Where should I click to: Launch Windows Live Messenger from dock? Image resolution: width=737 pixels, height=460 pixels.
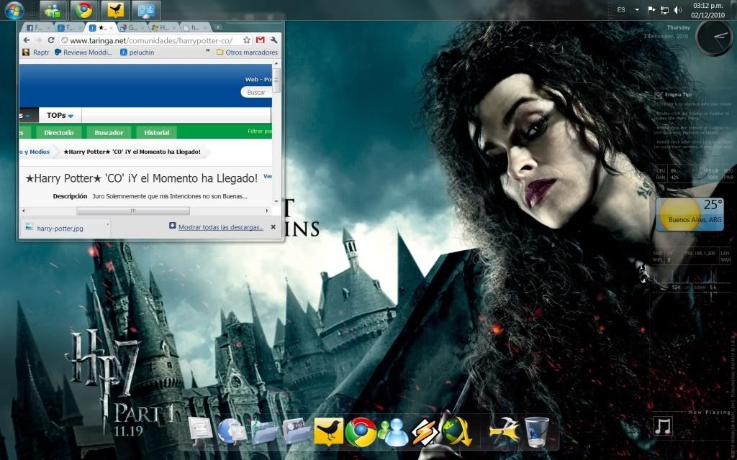(394, 432)
